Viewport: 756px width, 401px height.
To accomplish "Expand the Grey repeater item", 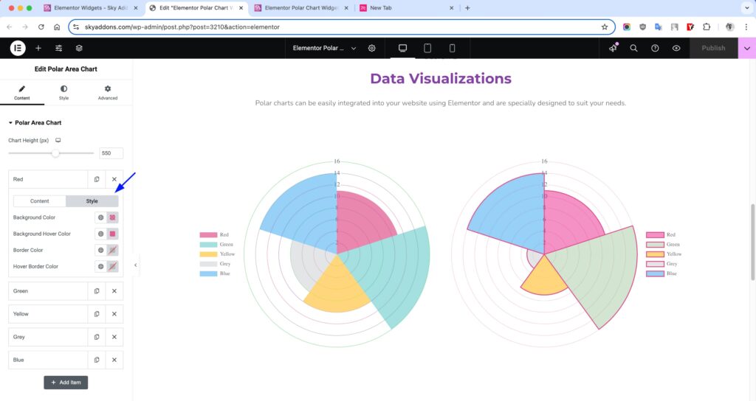I will [48, 337].
